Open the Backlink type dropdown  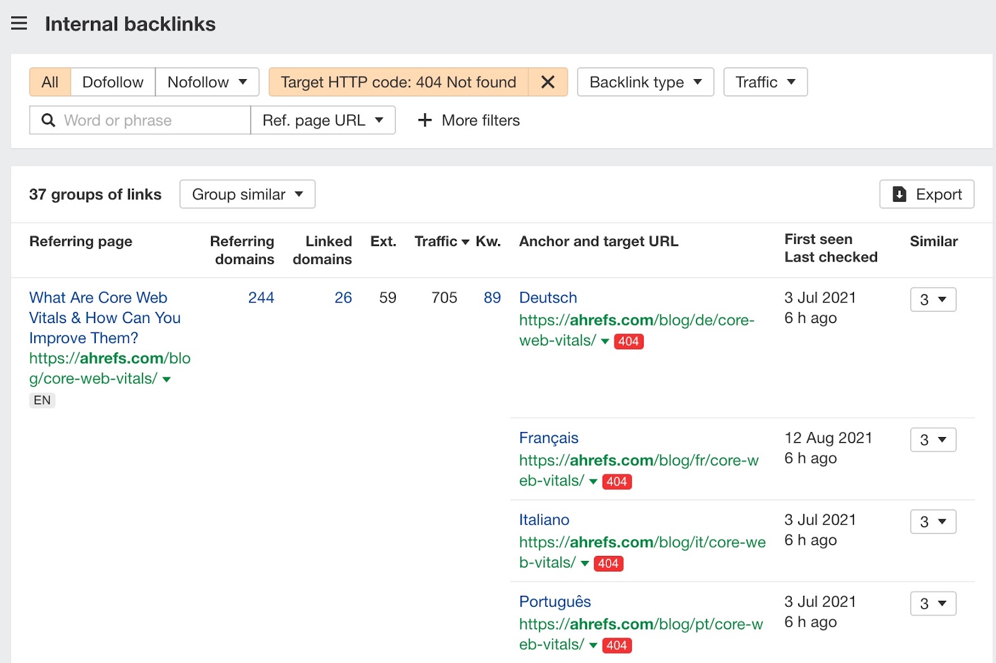[x=645, y=82]
